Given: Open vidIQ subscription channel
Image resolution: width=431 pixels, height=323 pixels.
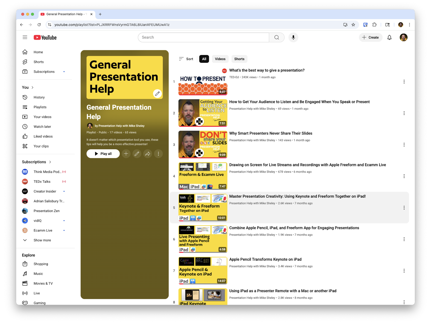Looking at the screenshot, I should (x=45, y=221).
